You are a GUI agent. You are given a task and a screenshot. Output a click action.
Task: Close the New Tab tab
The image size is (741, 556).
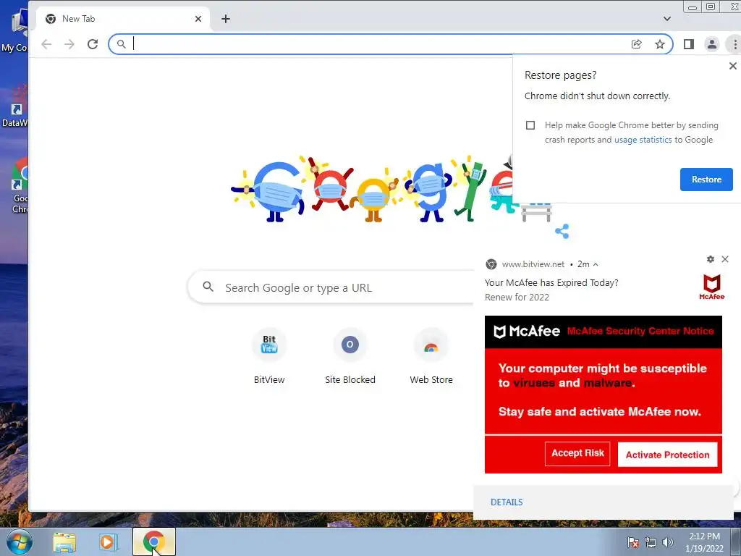(x=198, y=19)
